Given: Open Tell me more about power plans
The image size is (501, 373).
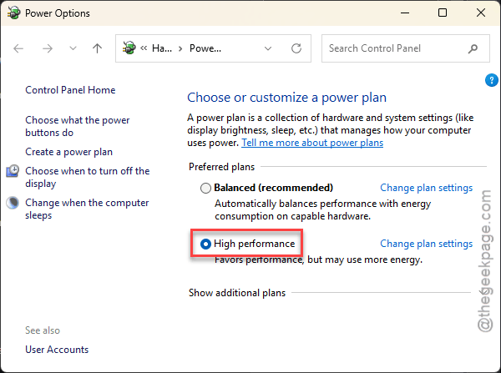Looking at the screenshot, I should [x=312, y=143].
